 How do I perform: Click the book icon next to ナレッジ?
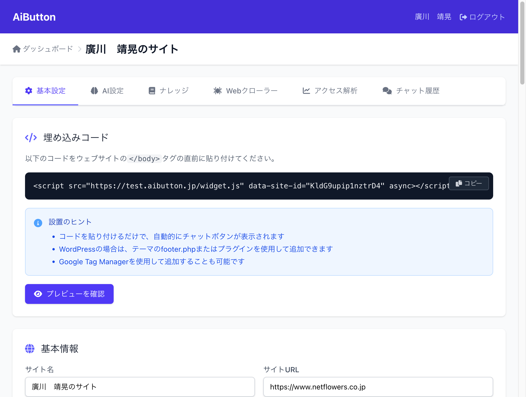[x=152, y=91]
